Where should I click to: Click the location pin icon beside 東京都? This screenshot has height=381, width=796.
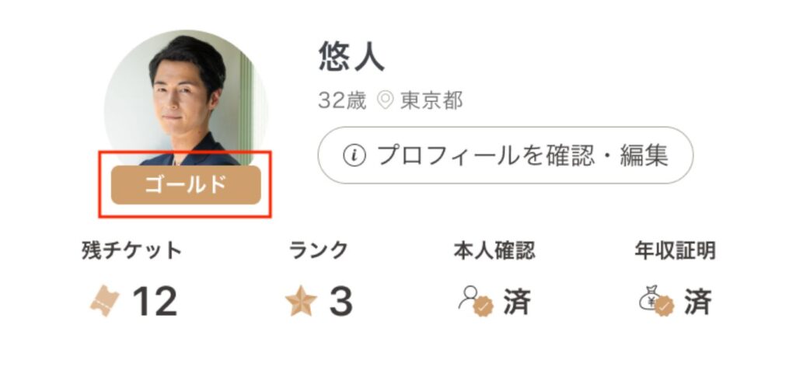coord(386,100)
